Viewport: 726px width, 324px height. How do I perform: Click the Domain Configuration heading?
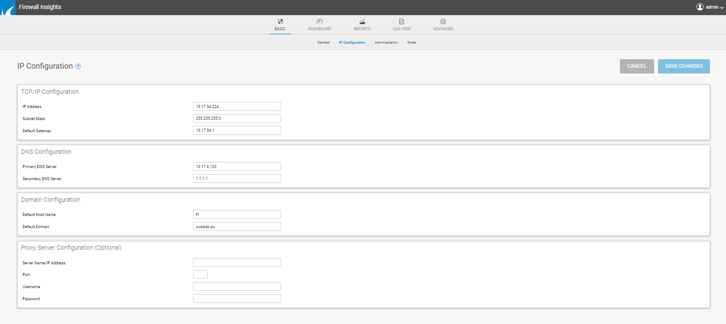pos(51,200)
